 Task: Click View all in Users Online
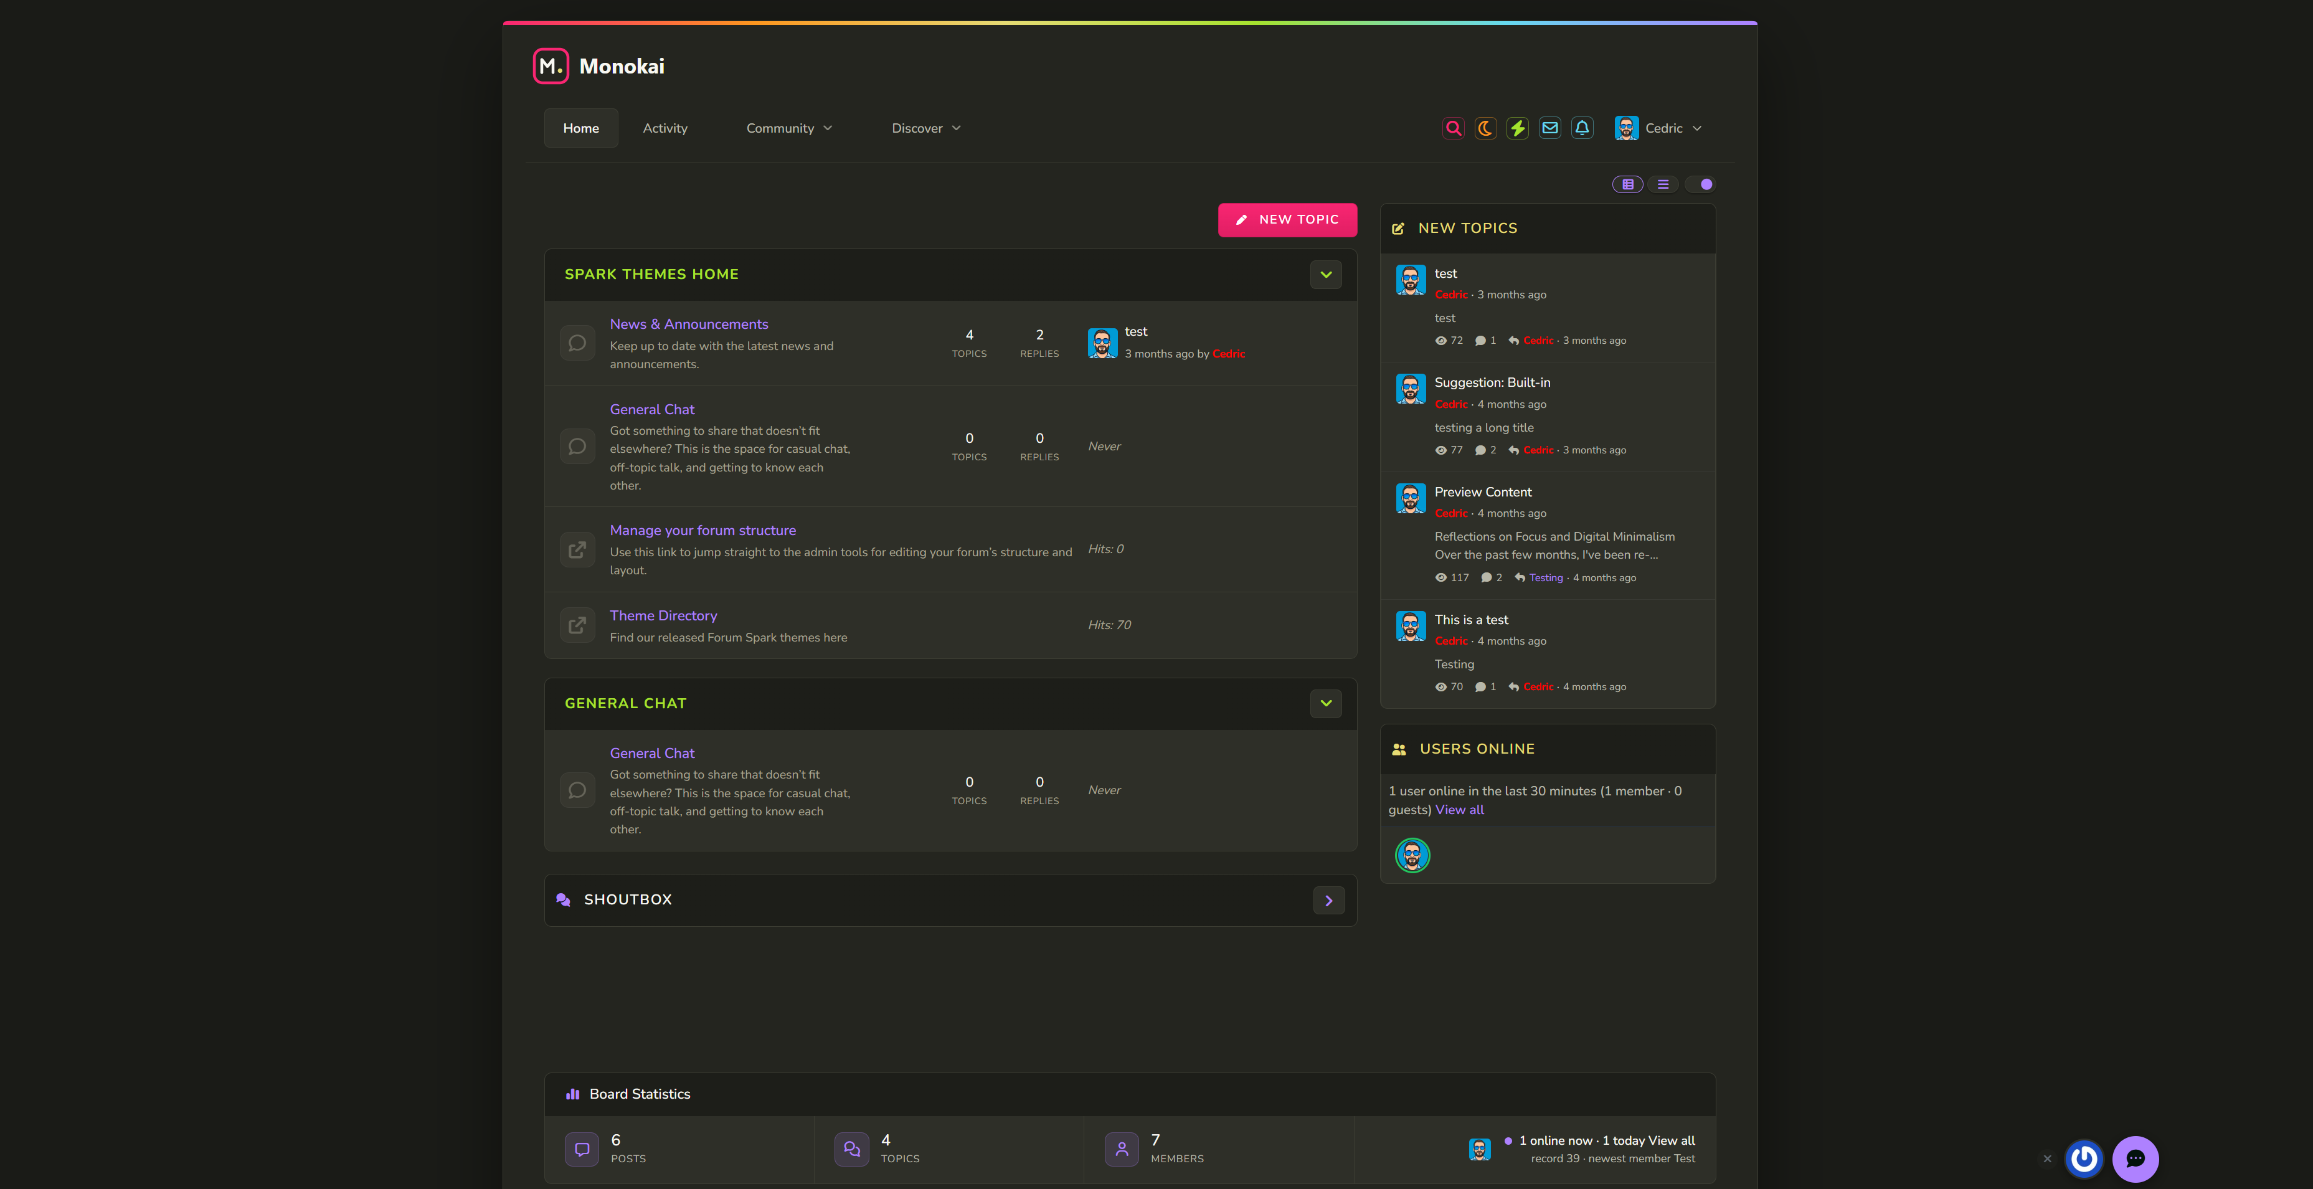(x=1459, y=810)
